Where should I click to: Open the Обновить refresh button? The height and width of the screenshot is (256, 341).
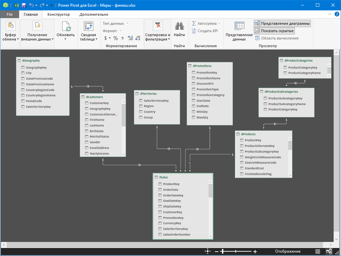[66, 30]
